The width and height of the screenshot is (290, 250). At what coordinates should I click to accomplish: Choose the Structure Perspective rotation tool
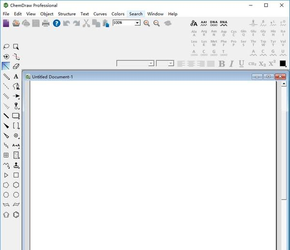click(x=6, y=56)
